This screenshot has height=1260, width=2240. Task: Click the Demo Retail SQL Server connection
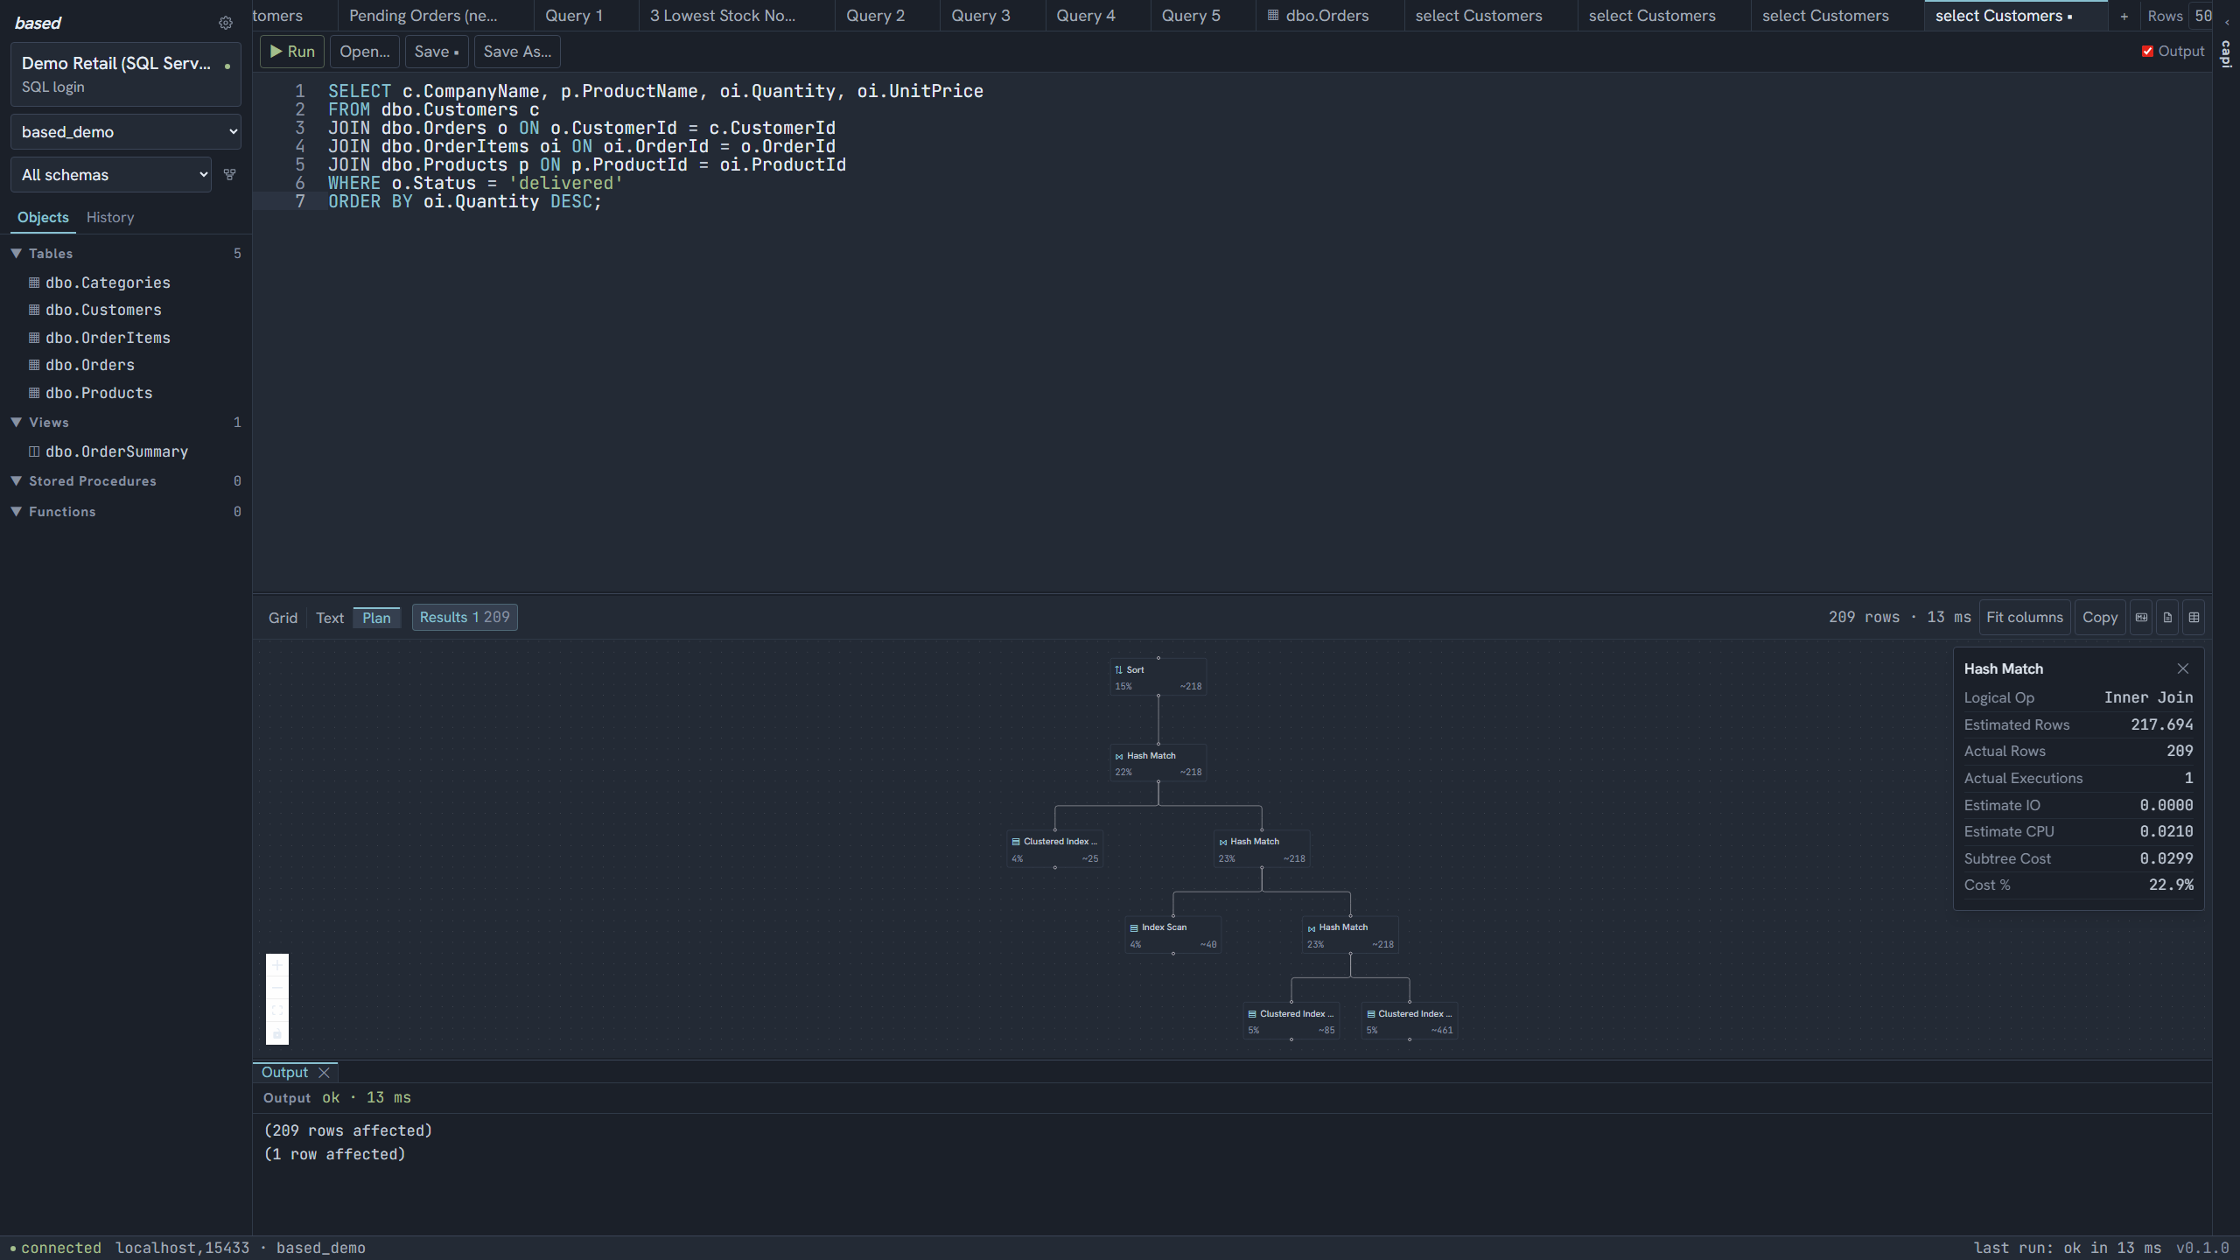click(x=126, y=74)
